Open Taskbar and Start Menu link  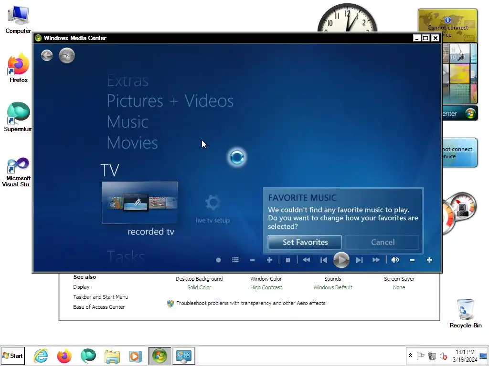[100, 297]
